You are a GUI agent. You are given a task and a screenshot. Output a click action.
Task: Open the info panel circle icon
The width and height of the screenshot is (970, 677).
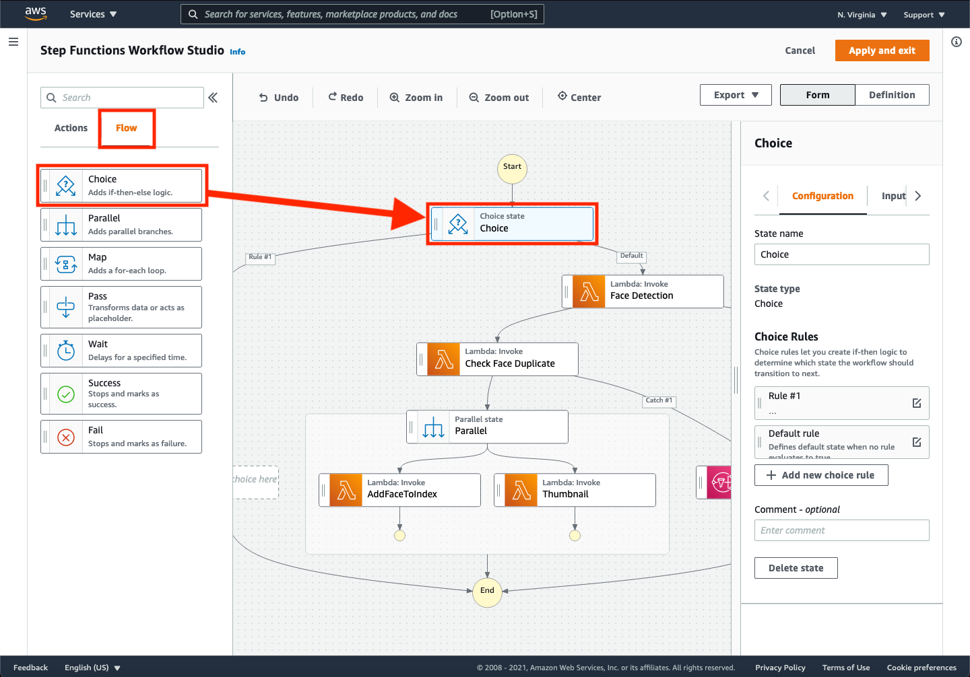click(957, 42)
